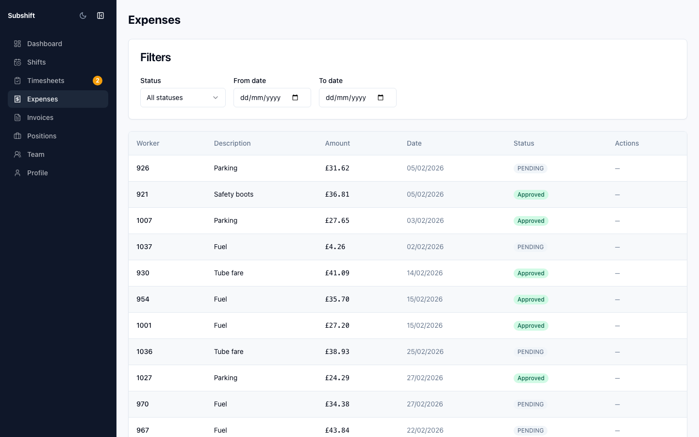Navigate to Positions
The height and width of the screenshot is (437, 699).
pos(58,136)
